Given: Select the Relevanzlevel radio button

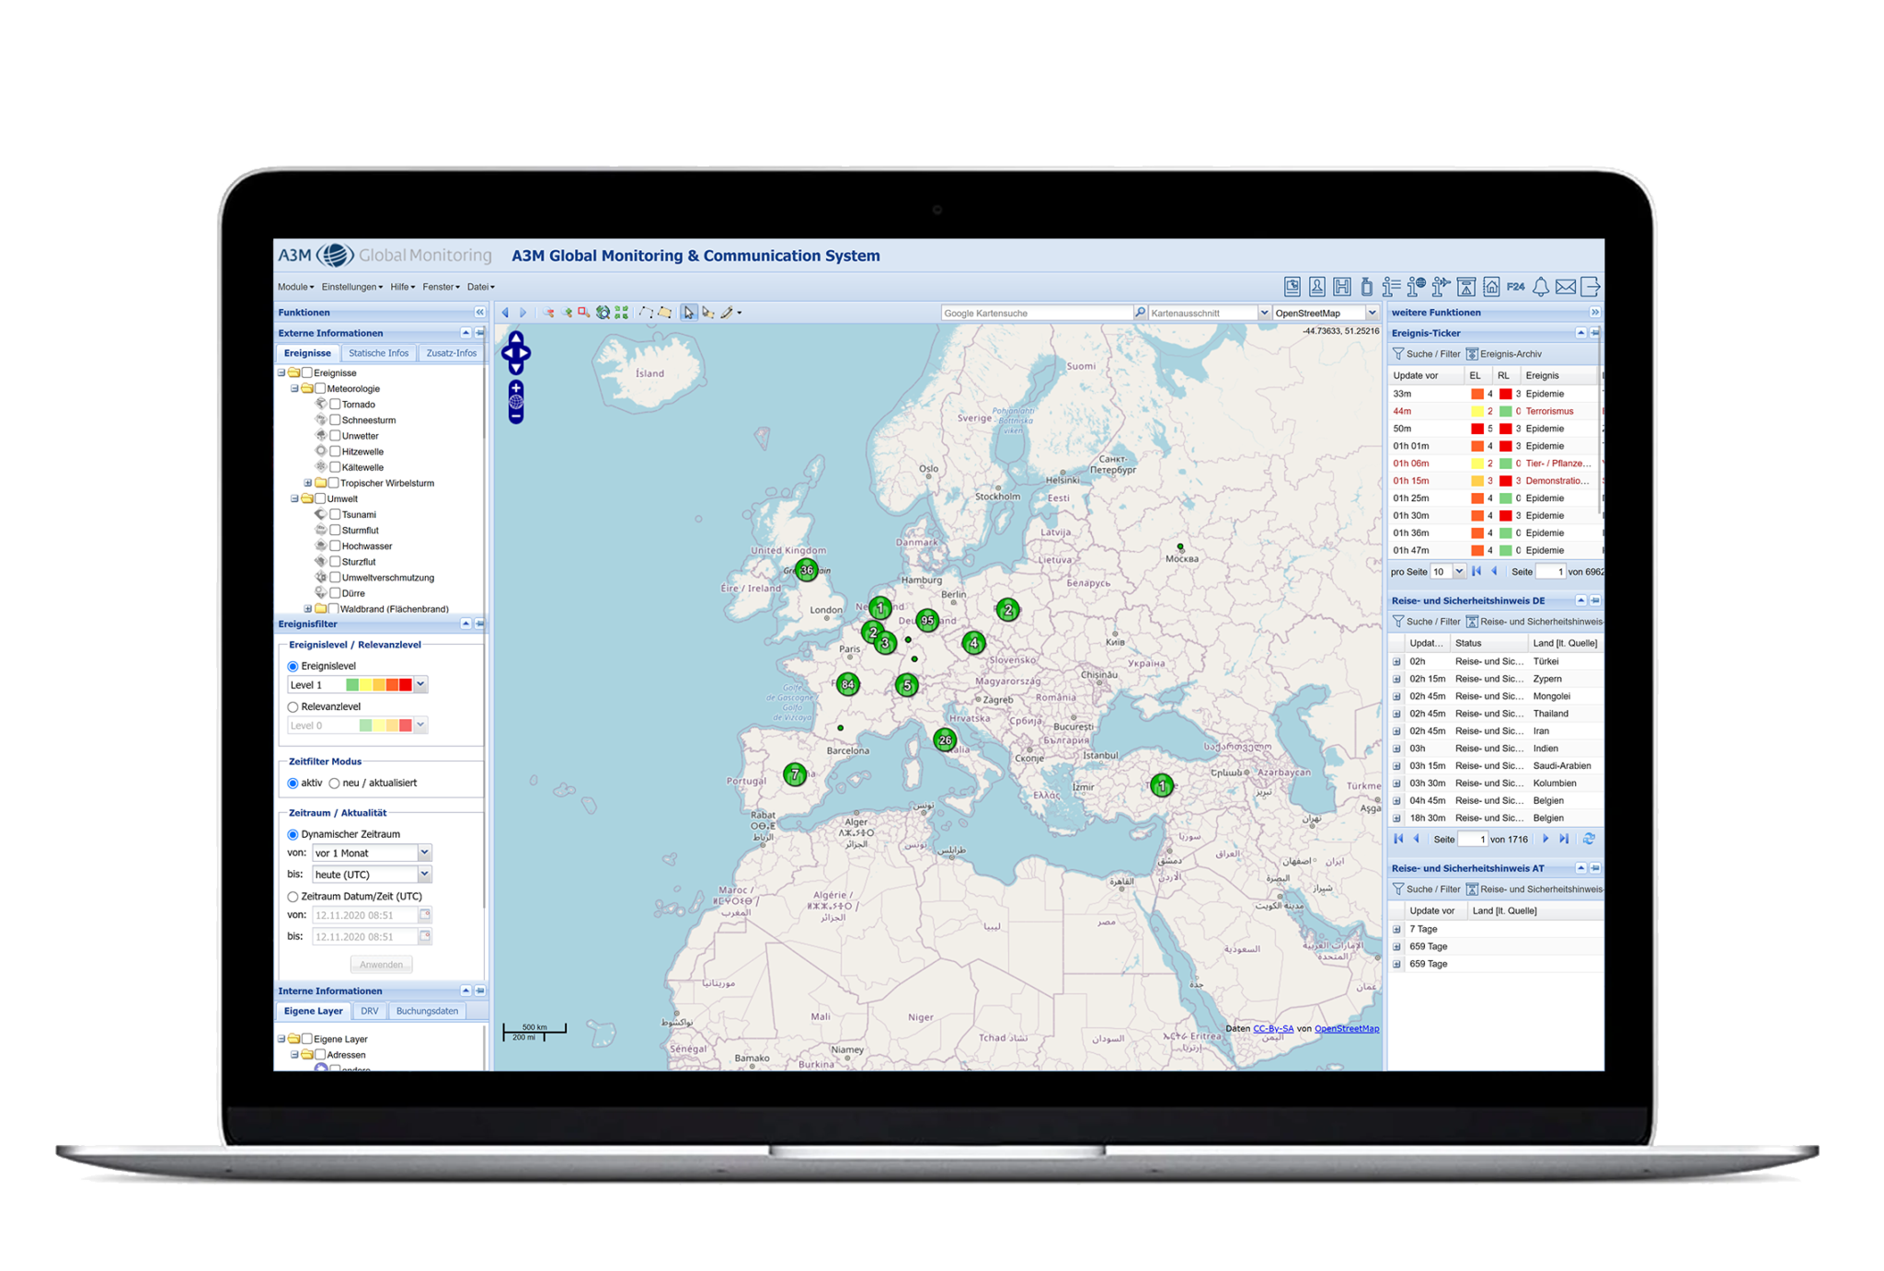Looking at the screenshot, I should click(x=293, y=707).
